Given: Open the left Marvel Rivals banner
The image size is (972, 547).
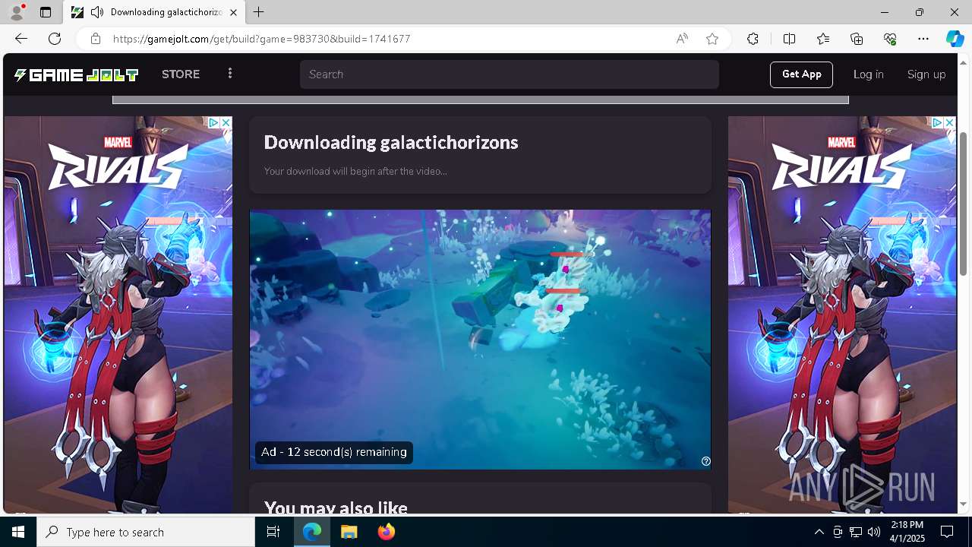Looking at the screenshot, I should tap(118, 315).
